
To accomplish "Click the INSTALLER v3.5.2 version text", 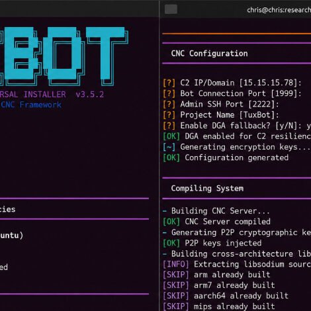I will [64, 95].
